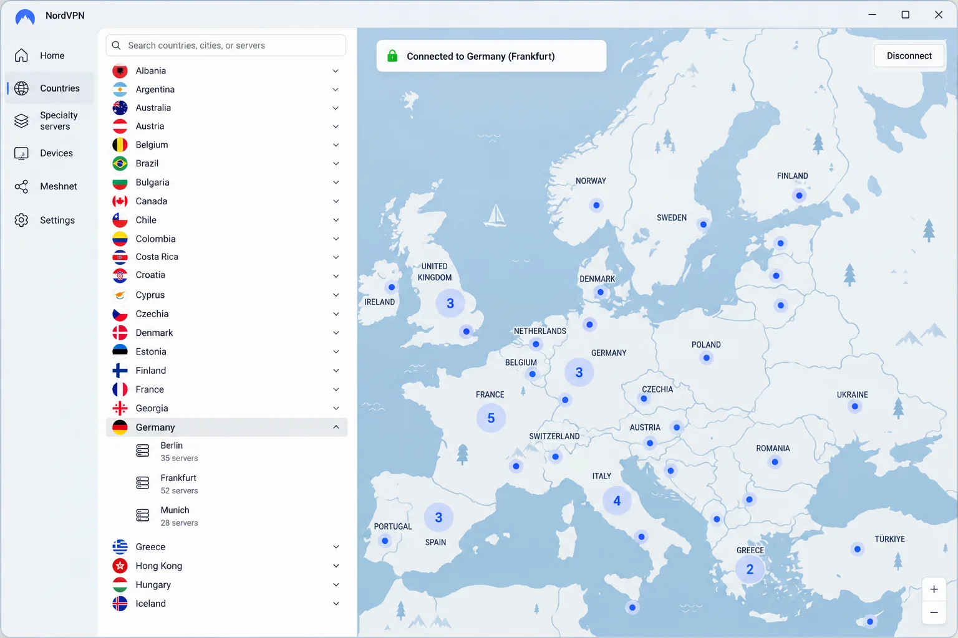
Task: Click the green lock connection icon
Action: pyautogui.click(x=392, y=56)
